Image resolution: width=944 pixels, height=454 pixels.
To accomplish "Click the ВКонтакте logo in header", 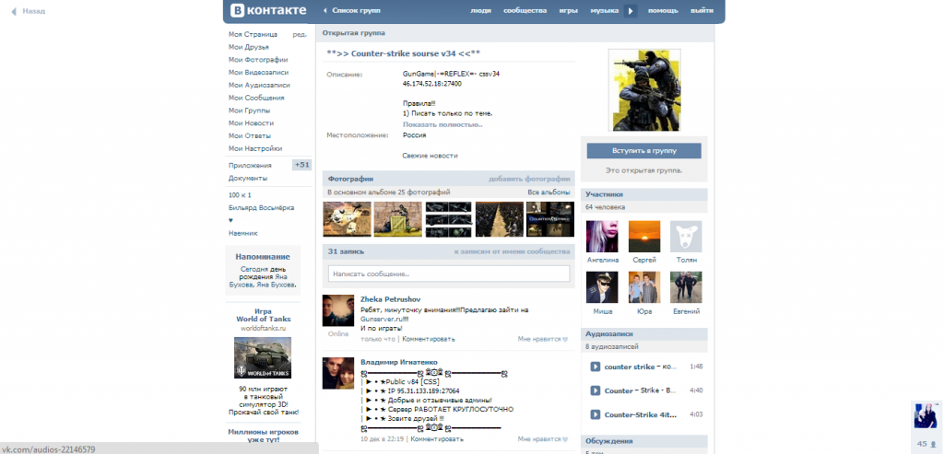I will [x=267, y=11].
